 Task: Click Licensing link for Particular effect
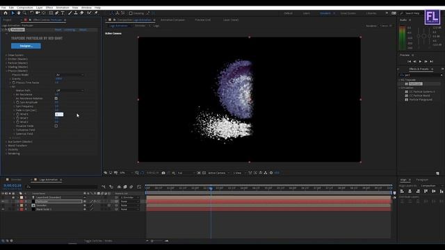[x=70, y=30]
